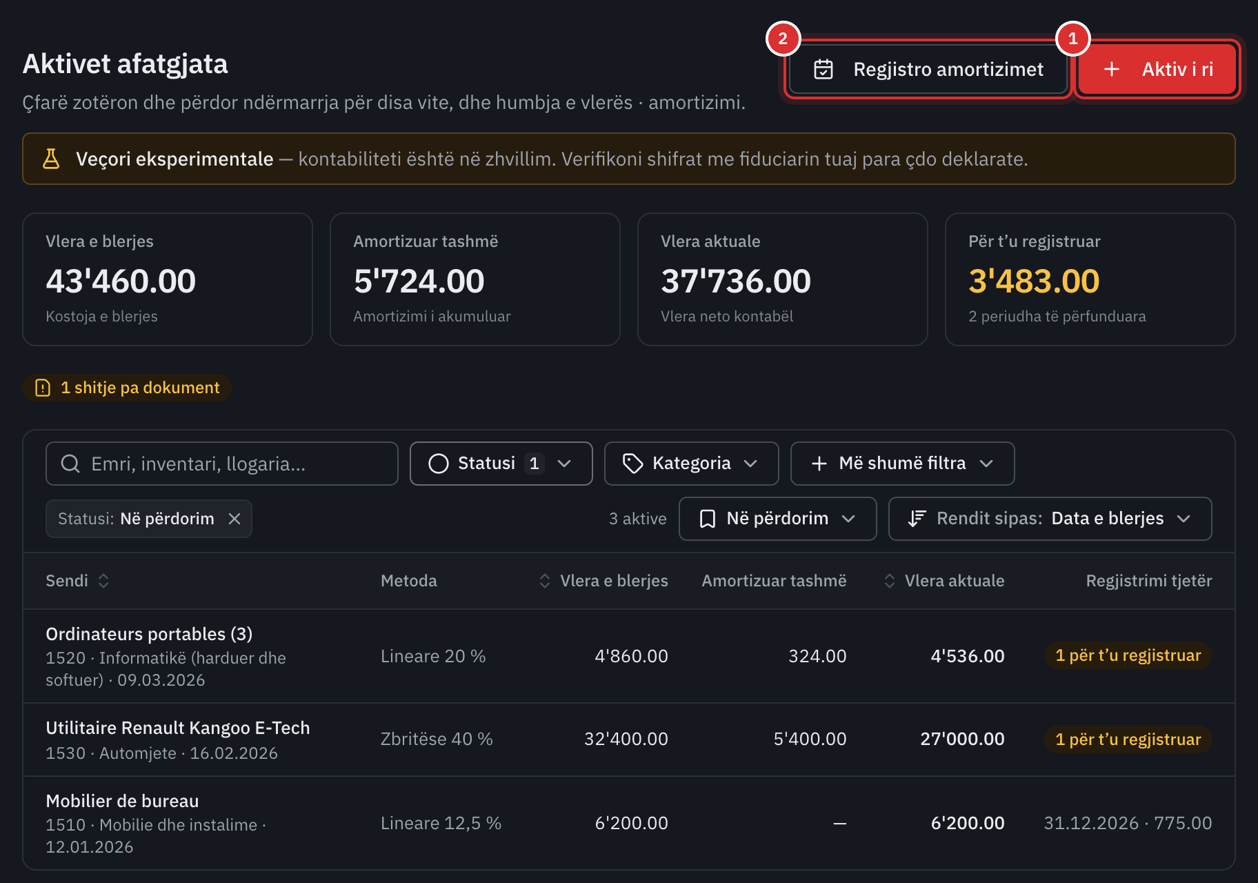Click the plus icon on Aktiv i ri
Image resolution: width=1258 pixels, height=883 pixels.
1112,69
